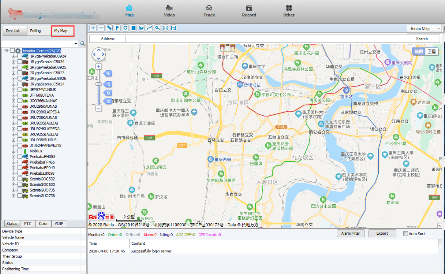Image resolution: width=445 pixels, height=274 pixels.
Task: Click the map zoom-in plus toolbar icon
Action: tap(93, 28)
